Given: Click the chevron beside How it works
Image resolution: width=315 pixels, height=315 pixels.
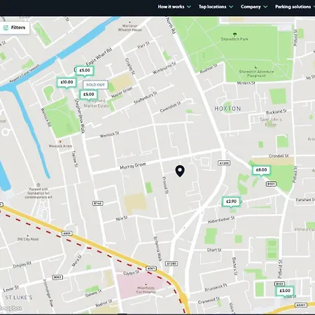Looking at the screenshot, I should [x=189, y=7].
